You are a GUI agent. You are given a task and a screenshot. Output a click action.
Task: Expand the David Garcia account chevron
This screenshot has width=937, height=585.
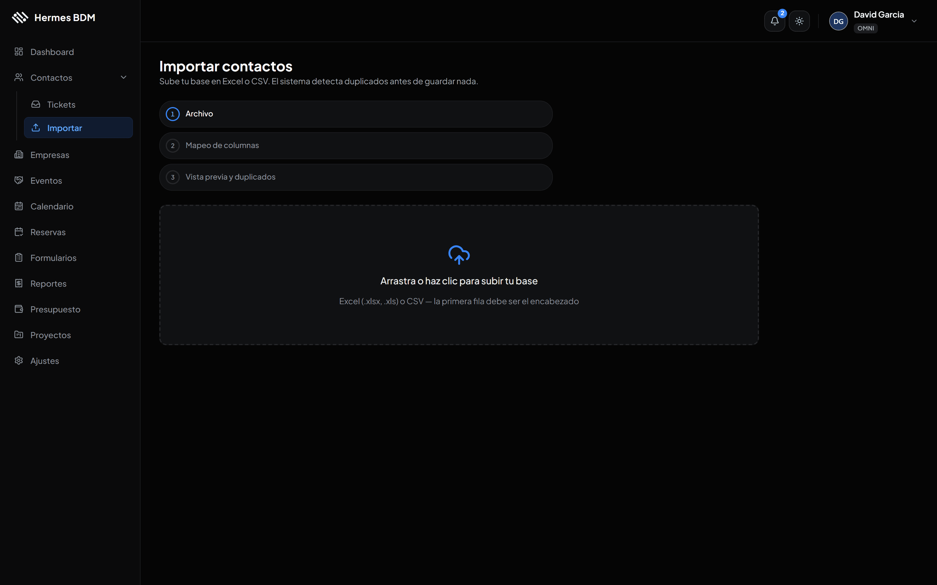[x=914, y=21]
